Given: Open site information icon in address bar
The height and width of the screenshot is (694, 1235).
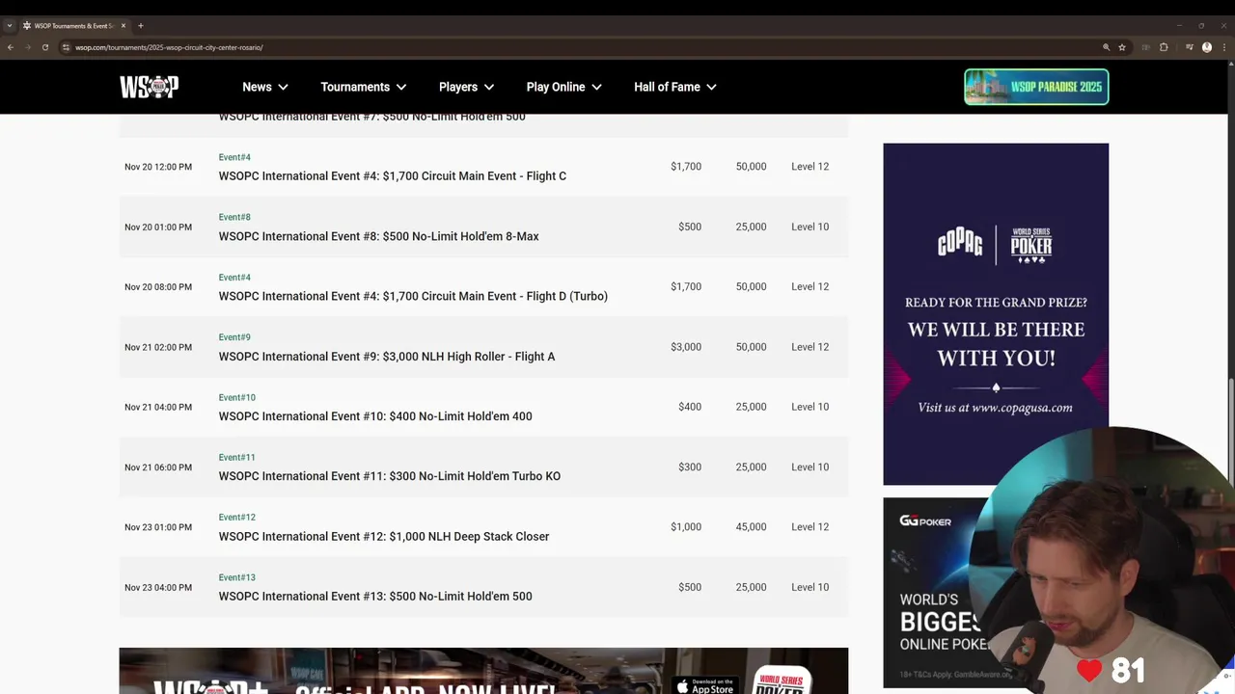Looking at the screenshot, I should [x=66, y=47].
